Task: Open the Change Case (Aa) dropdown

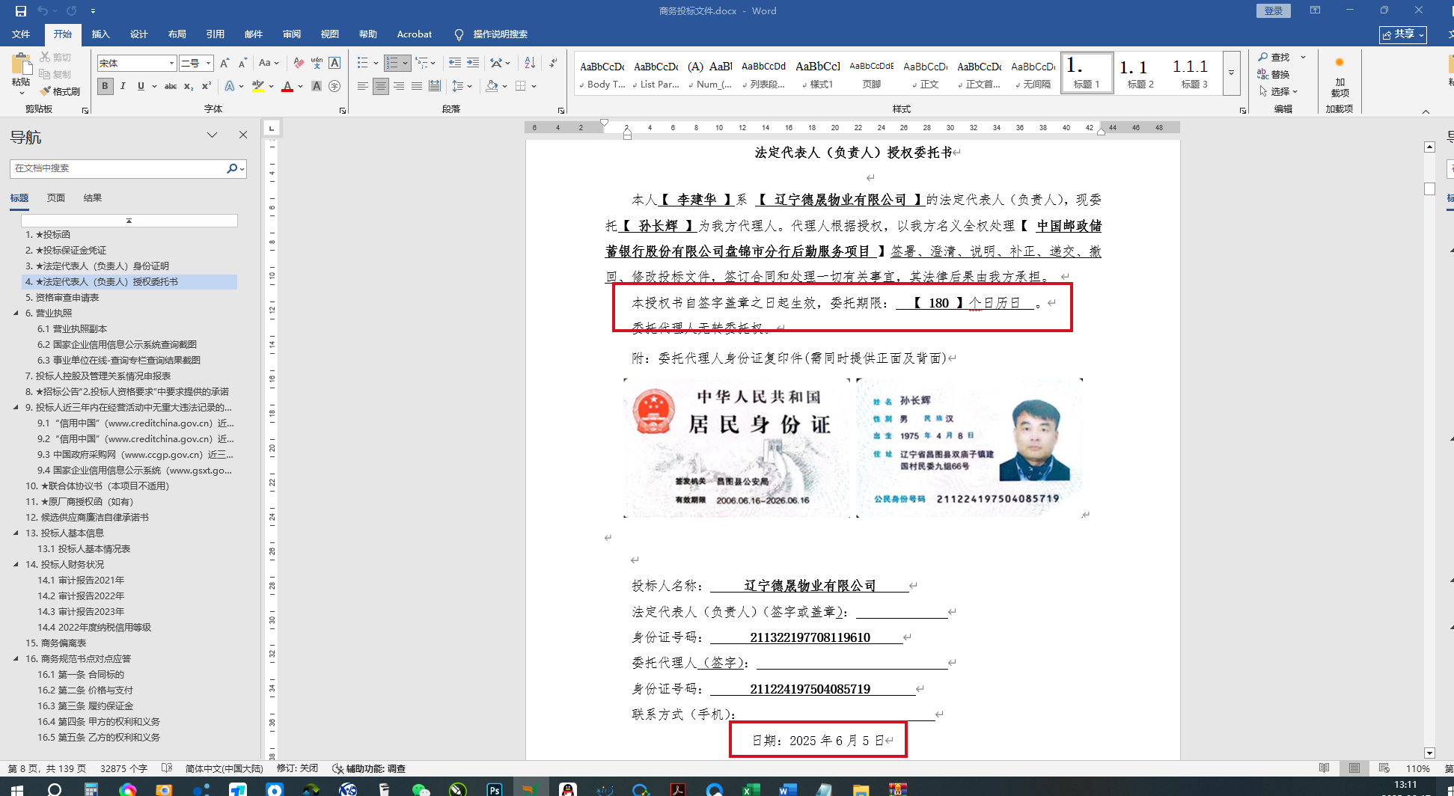Action: 268,64
